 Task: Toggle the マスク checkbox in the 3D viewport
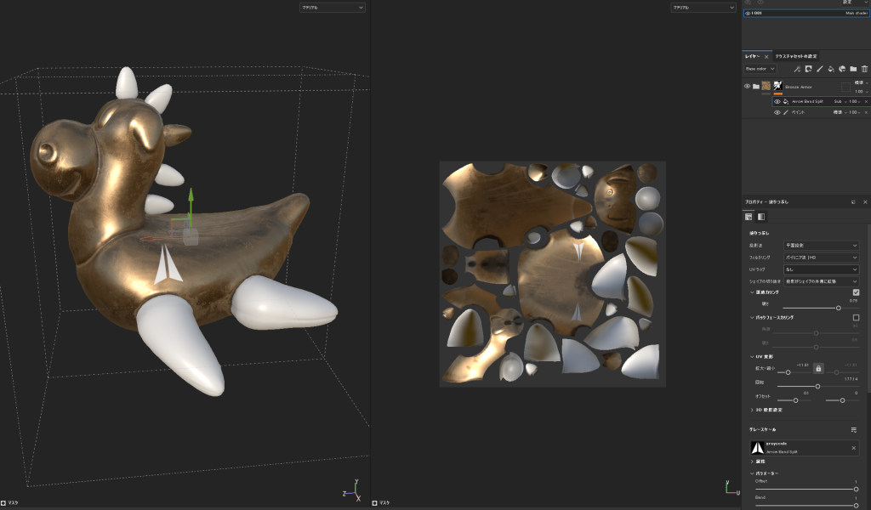click(x=3, y=503)
